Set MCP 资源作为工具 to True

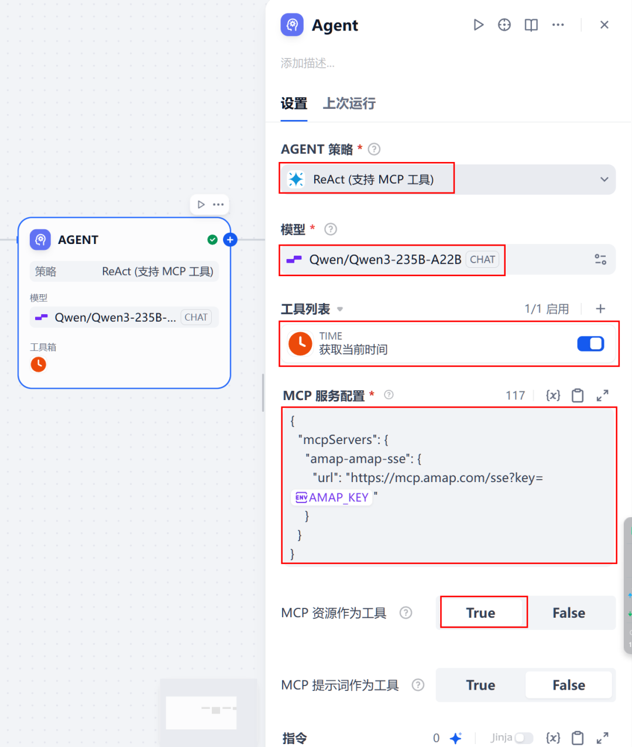pyautogui.click(x=480, y=612)
